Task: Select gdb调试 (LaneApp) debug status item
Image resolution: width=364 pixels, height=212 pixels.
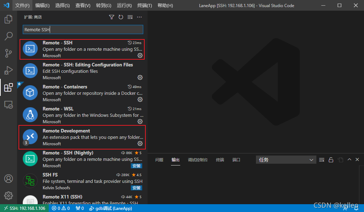Action: click(111, 208)
